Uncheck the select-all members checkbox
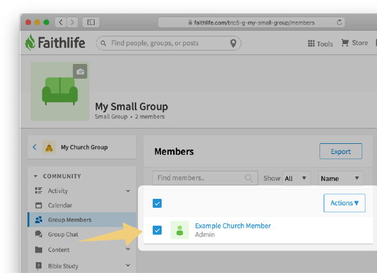Image resolution: width=377 pixels, height=273 pixels. click(x=157, y=203)
